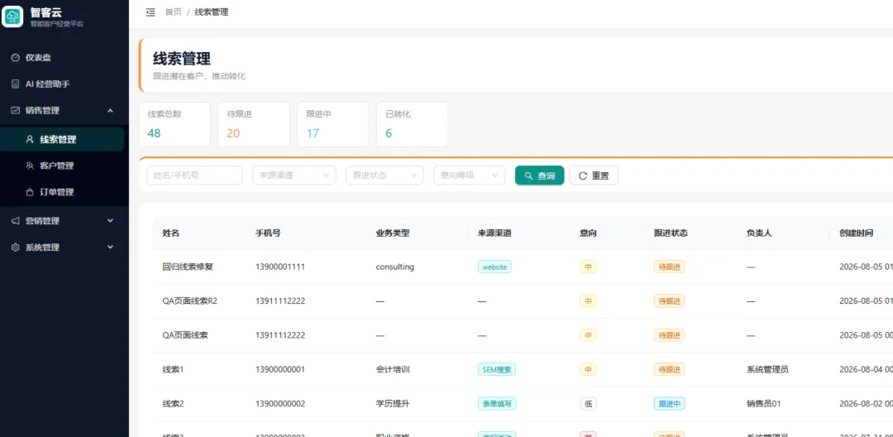Click the 线索总数 48 stat card
Viewport: 893px width, 437px height.
(x=174, y=124)
